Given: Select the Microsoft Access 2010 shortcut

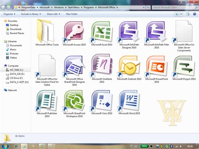Looking at the screenshot, I should (75, 33).
